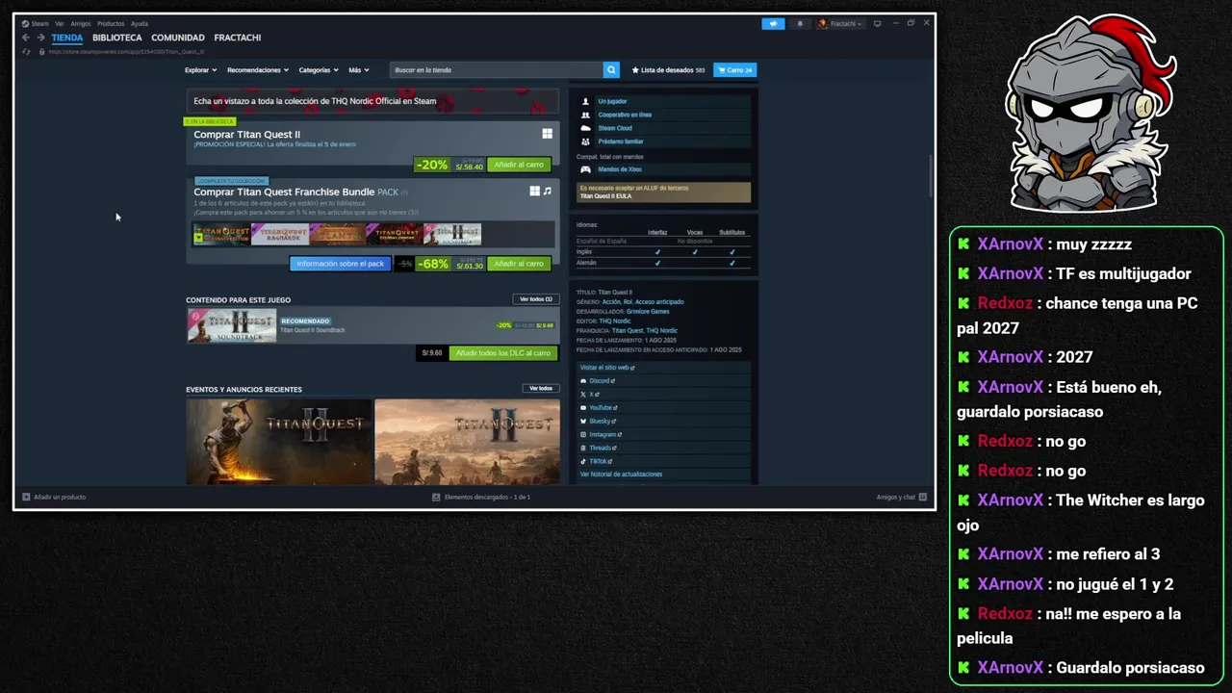Open the Ver menu
This screenshot has width=1232, height=693.
click(x=60, y=23)
